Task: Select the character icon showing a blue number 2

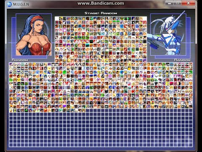Action: (84, 68)
